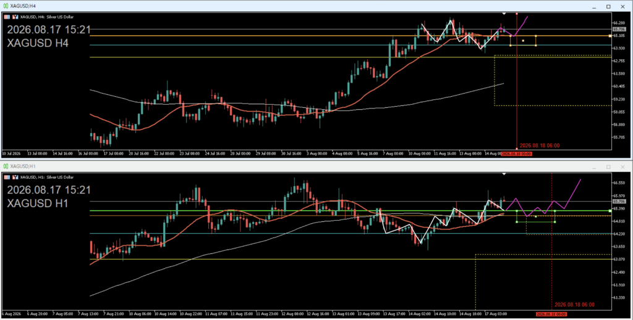Image resolution: width=633 pixels, height=320 pixels.
Task: Click the 65.706 current price label on H4 axis
Action: [x=619, y=30]
